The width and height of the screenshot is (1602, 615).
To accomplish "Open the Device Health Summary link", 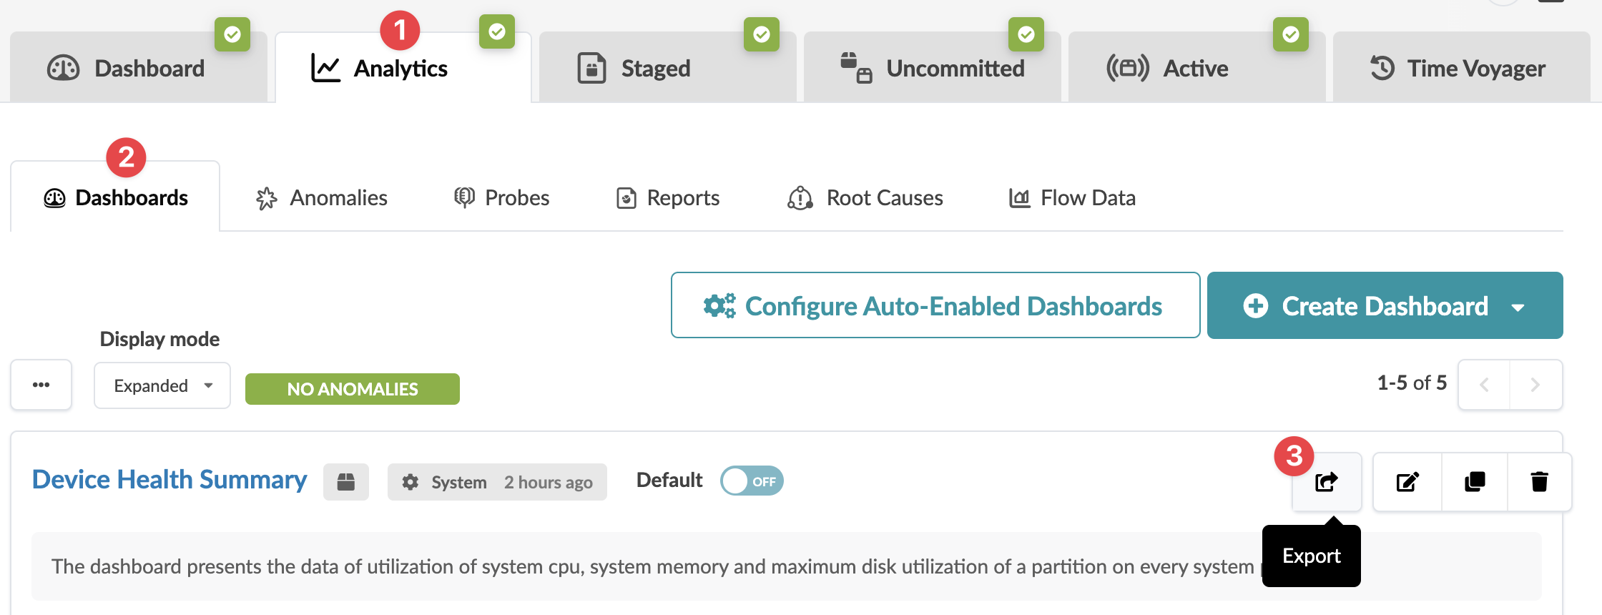I will pyautogui.click(x=169, y=480).
